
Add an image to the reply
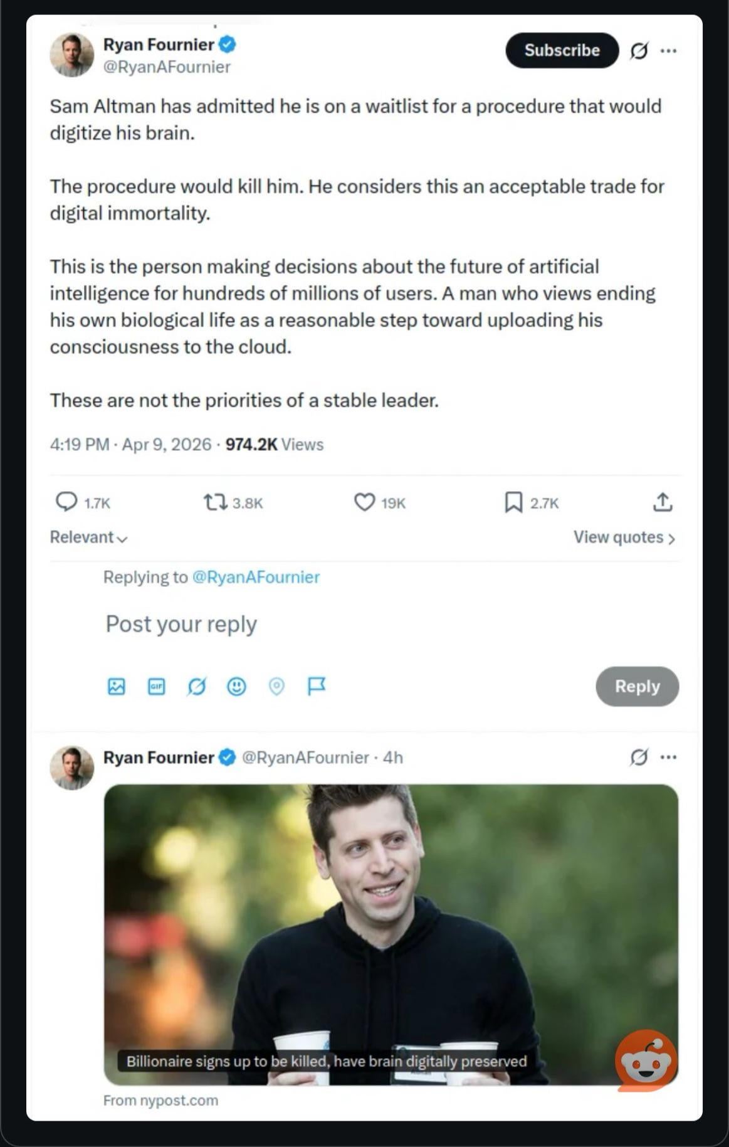117,686
